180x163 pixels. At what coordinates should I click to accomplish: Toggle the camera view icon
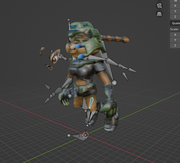coord(159,6)
